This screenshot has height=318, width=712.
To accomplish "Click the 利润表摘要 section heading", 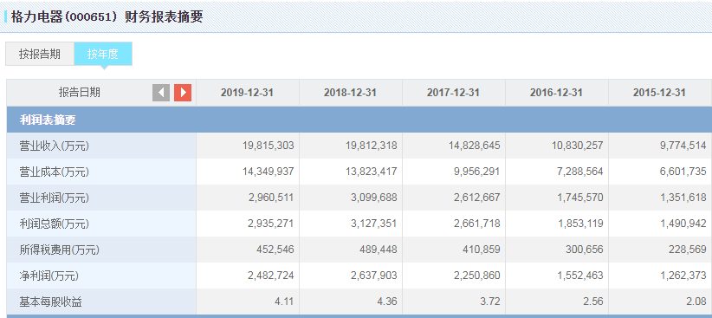I will click(x=48, y=120).
